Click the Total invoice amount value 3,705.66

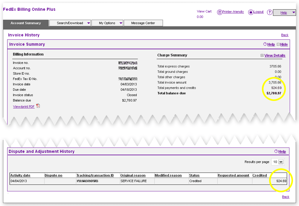(275, 82)
